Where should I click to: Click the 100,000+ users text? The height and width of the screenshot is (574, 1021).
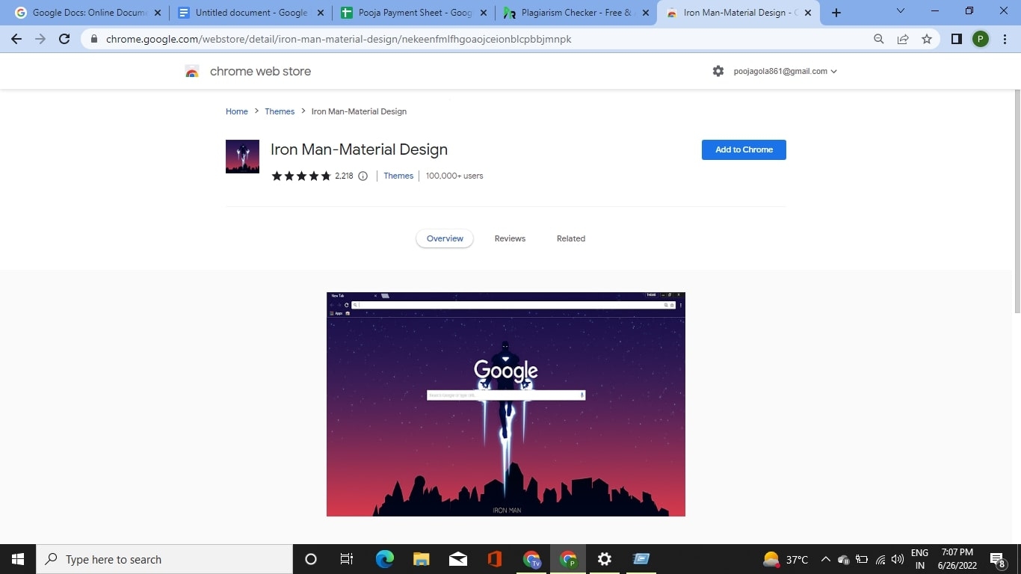coord(454,176)
